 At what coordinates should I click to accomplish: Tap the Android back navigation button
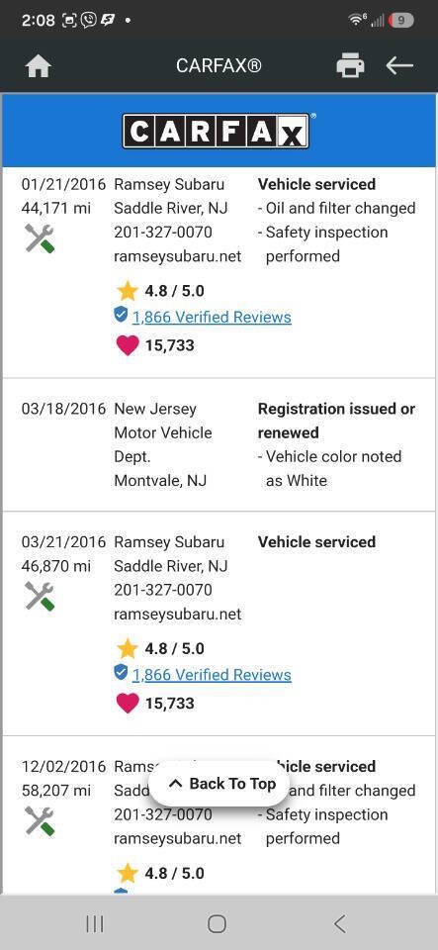click(340, 924)
